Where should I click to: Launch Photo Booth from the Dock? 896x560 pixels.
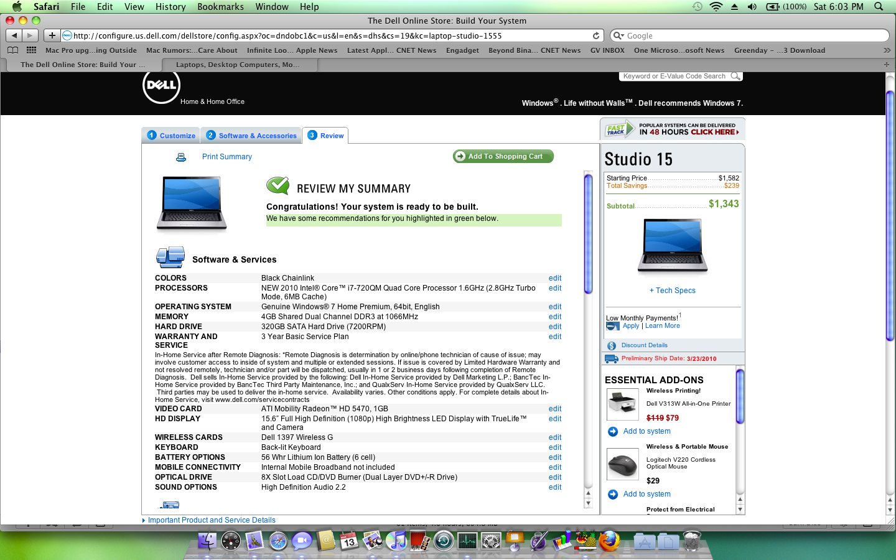[x=420, y=541]
